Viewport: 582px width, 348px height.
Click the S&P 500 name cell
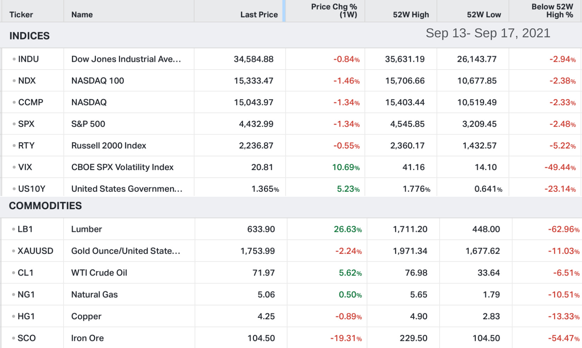[x=88, y=124]
